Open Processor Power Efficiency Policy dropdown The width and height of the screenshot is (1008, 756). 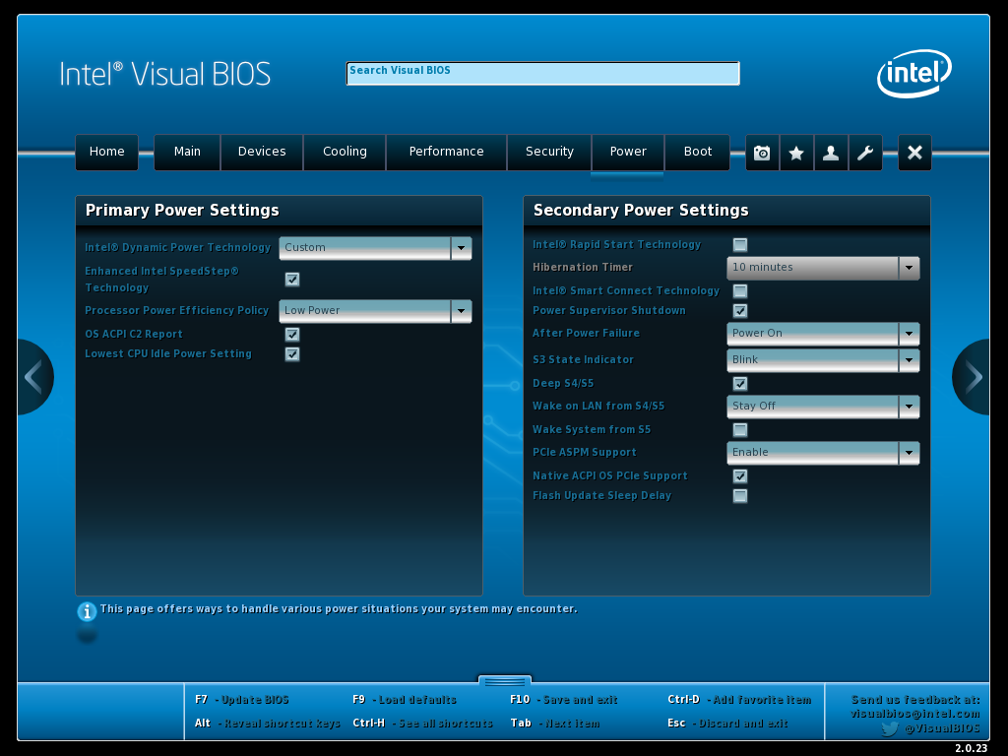pyautogui.click(x=375, y=311)
